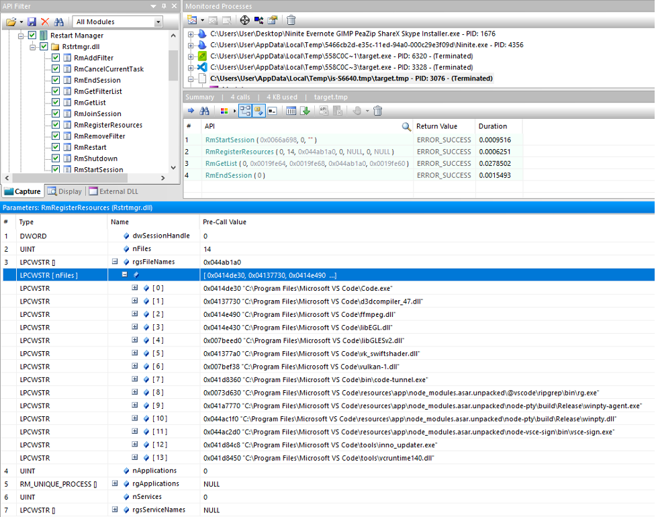Select the nFiles parameter row
Image resolution: width=656 pixels, height=517 pixels.
pos(328,249)
